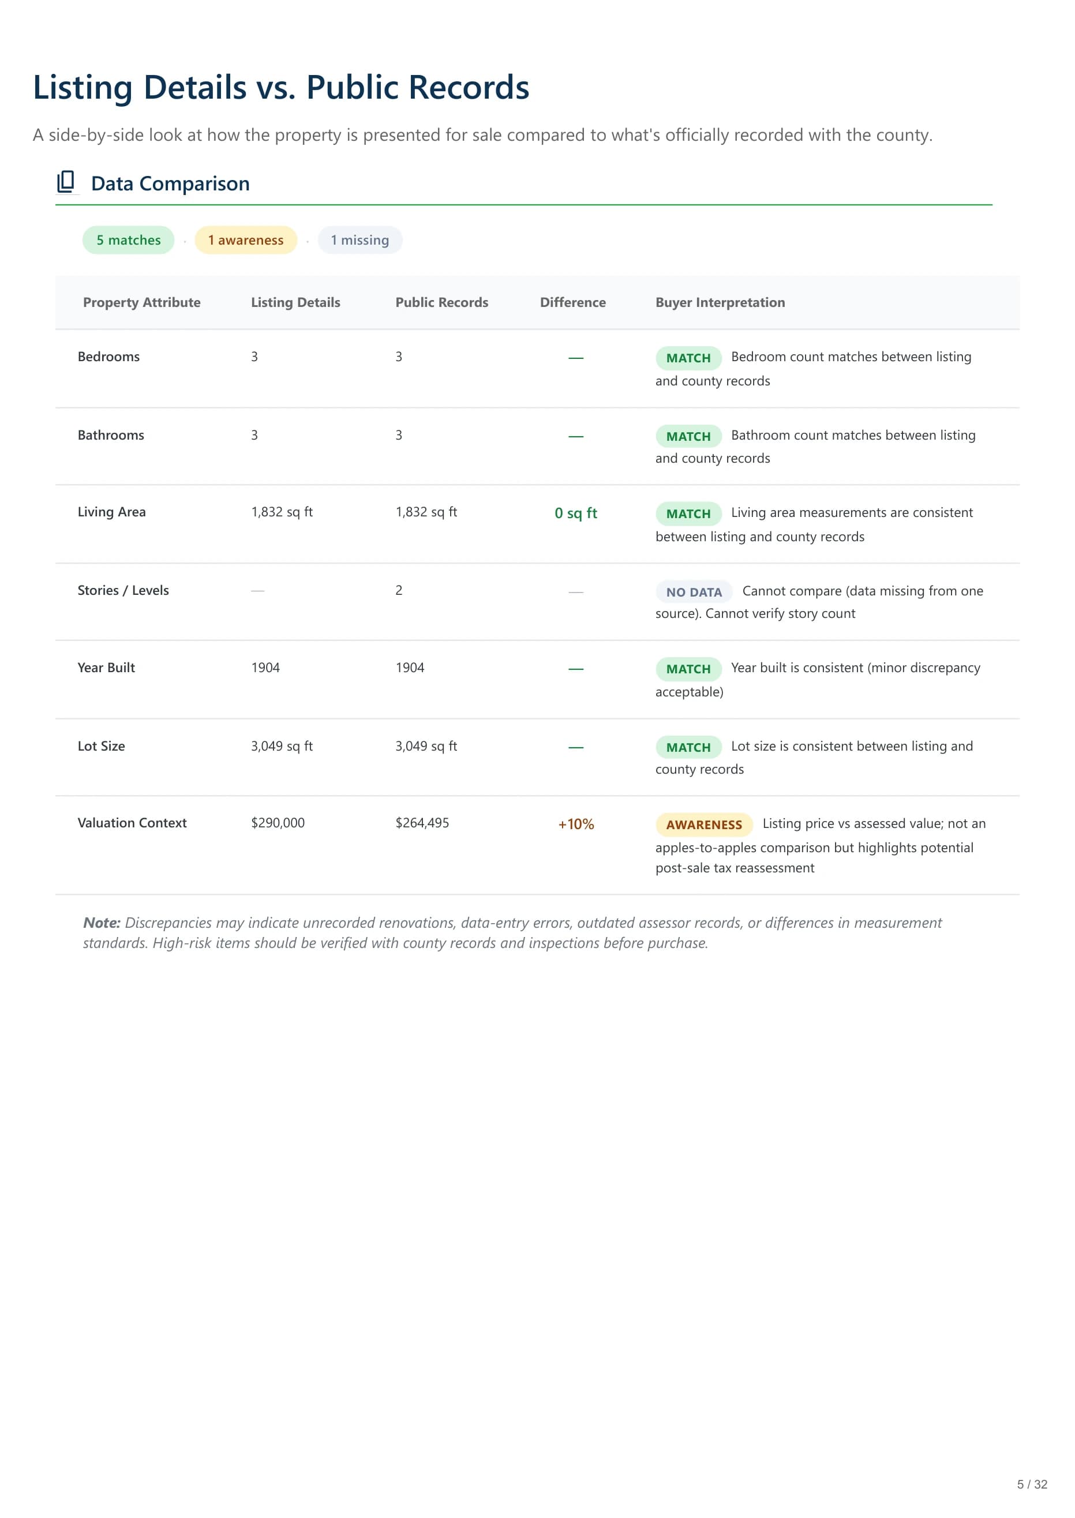Click the listing year built '1904'

[265, 668]
